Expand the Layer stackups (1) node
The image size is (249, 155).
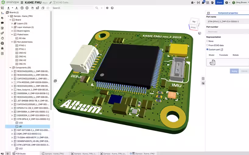tap(12, 27)
